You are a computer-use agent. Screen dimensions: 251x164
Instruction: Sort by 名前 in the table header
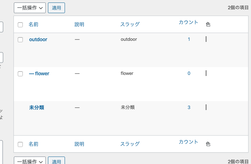pyautogui.click(x=33, y=24)
